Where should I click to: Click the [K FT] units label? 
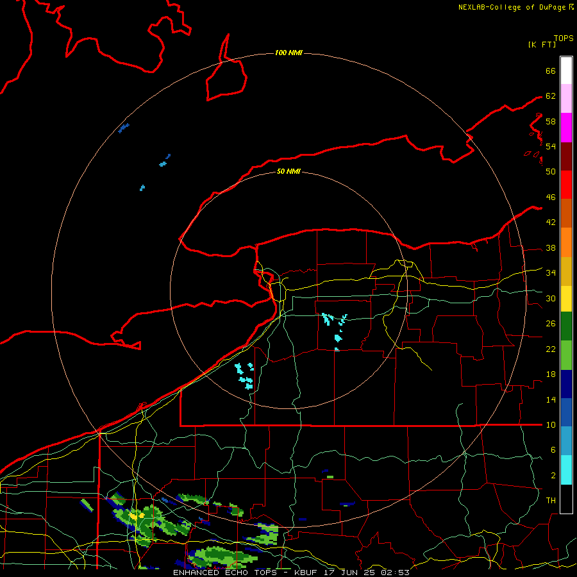[542, 44]
